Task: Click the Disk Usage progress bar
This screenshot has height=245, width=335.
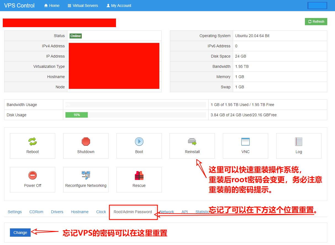Action: 135,115
